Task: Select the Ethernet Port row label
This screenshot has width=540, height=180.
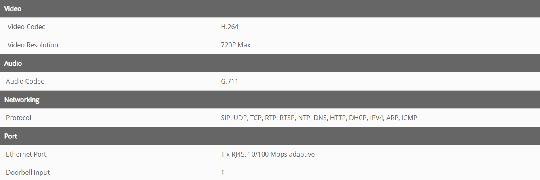Action: [x=26, y=154]
